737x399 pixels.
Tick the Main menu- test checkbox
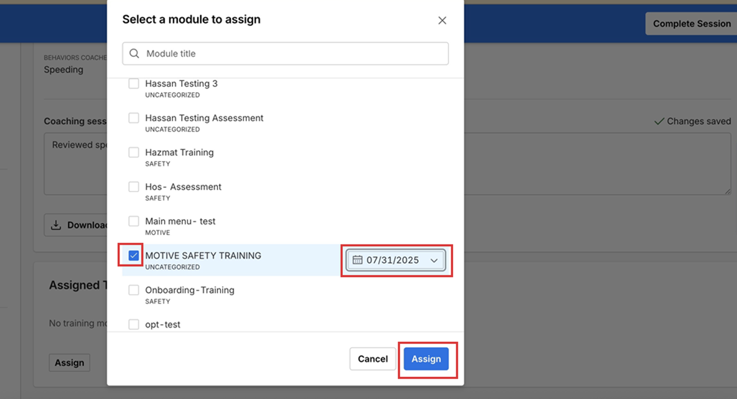tap(133, 221)
